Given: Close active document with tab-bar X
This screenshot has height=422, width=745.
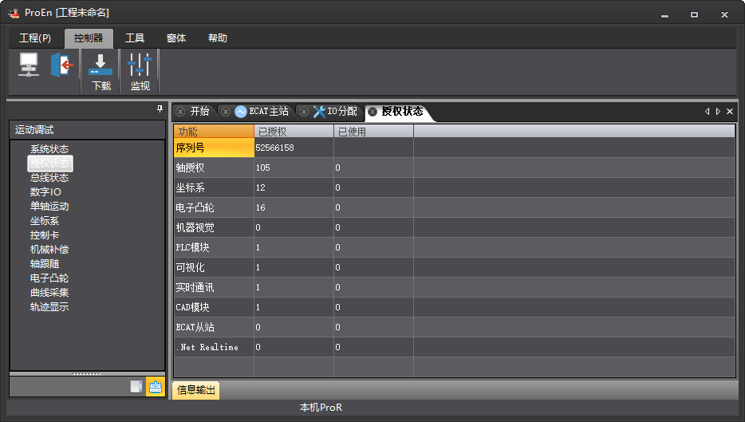Looking at the screenshot, I should coord(730,111).
